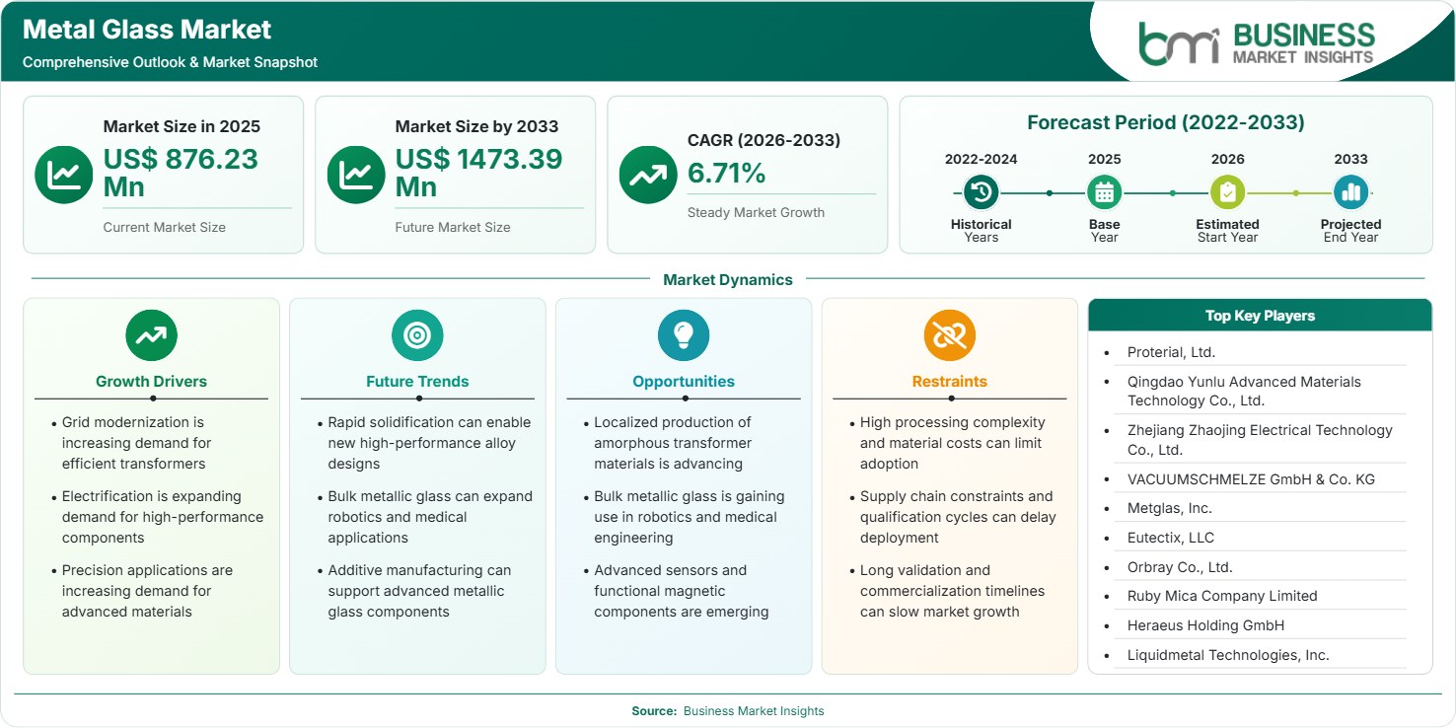This screenshot has height=728, width=1456.
Task: Click the Future Market Size caption
Action: [x=453, y=227]
